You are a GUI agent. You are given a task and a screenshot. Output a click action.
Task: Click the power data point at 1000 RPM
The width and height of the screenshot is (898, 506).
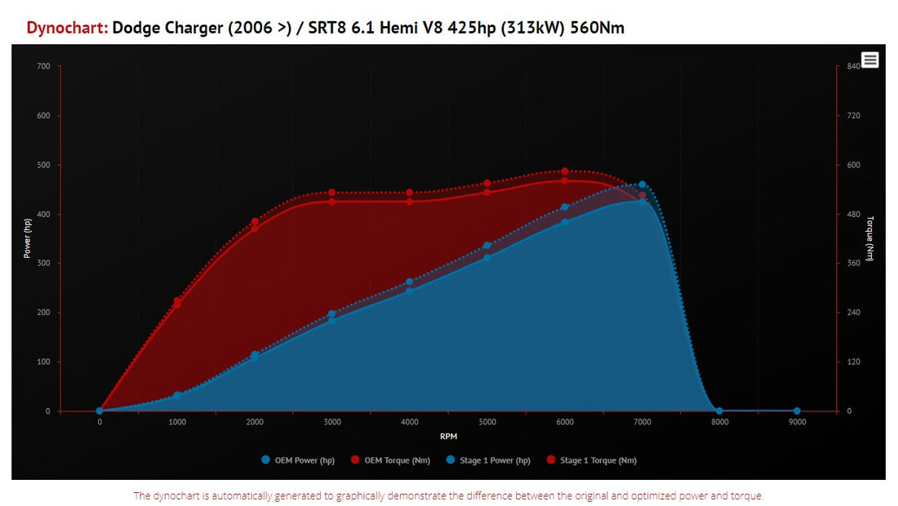(x=177, y=396)
